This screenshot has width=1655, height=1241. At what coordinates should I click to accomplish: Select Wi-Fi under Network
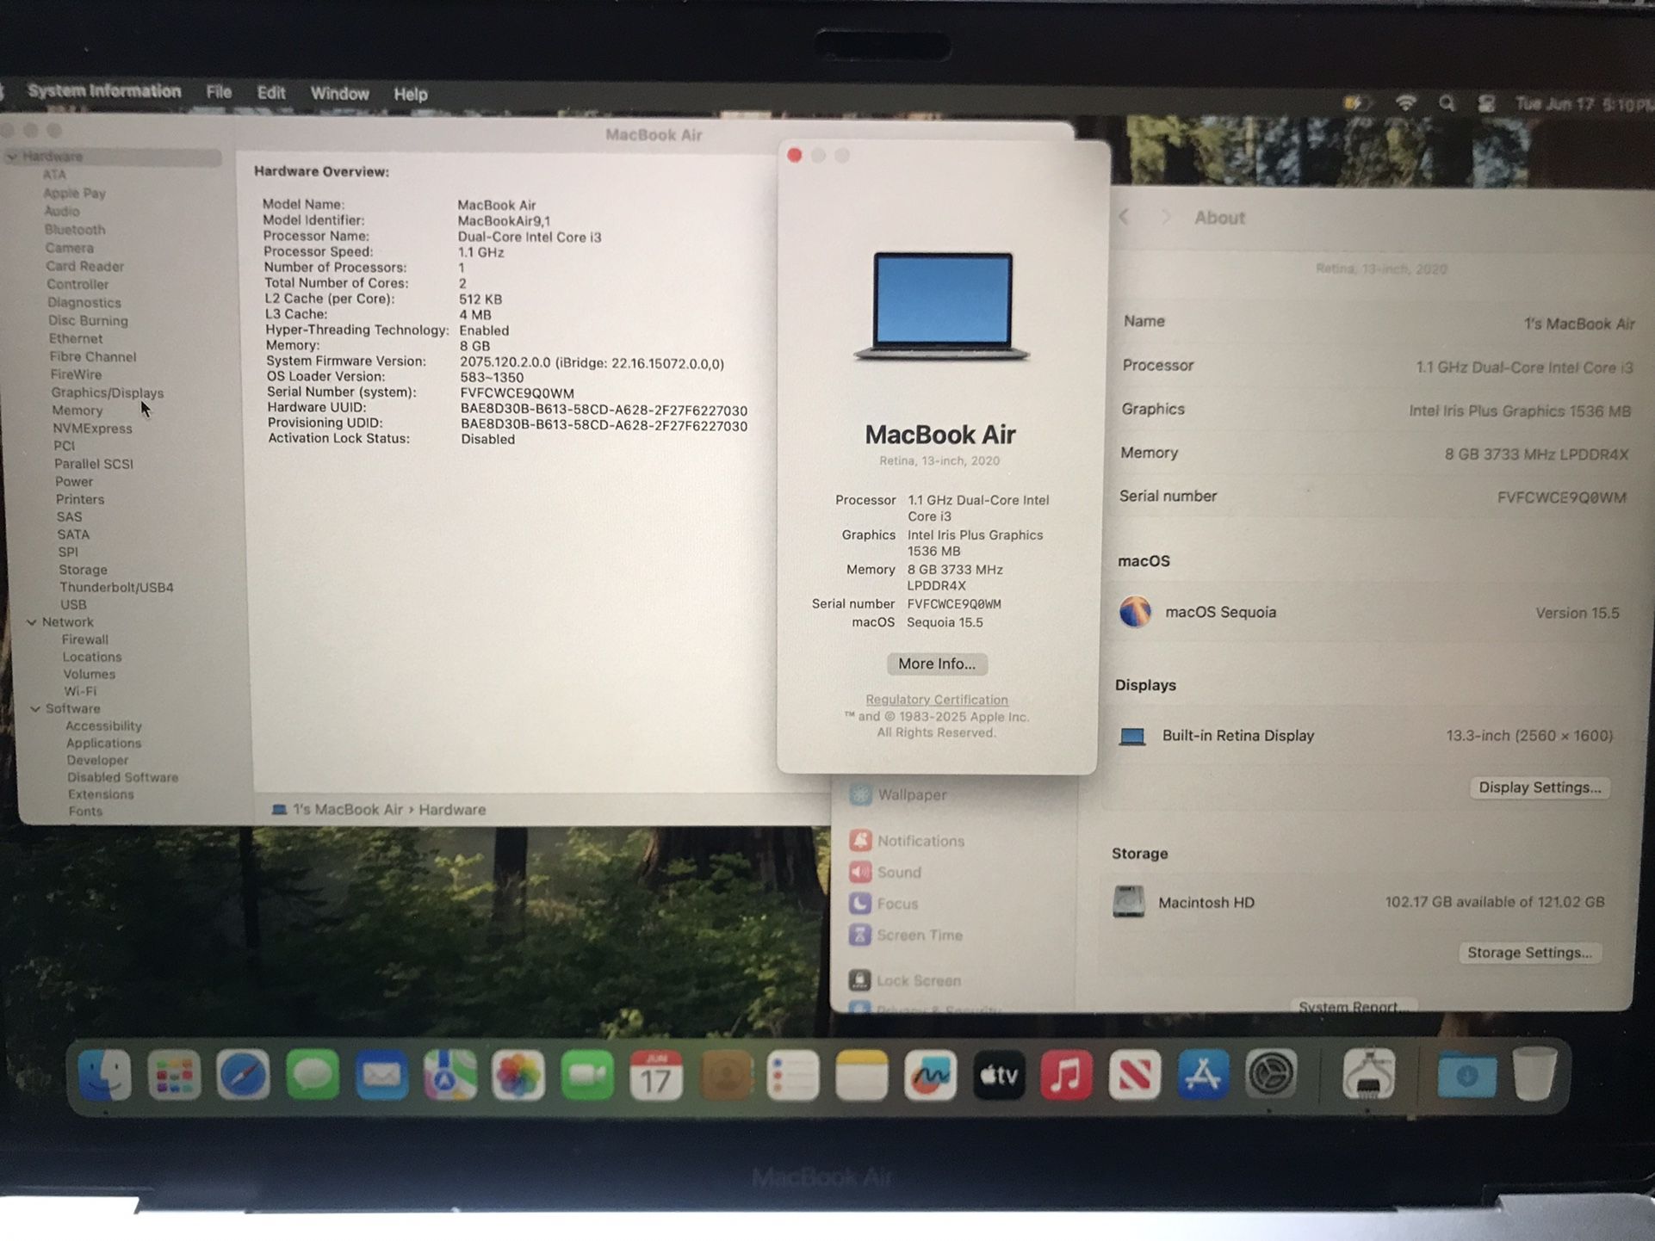click(80, 691)
